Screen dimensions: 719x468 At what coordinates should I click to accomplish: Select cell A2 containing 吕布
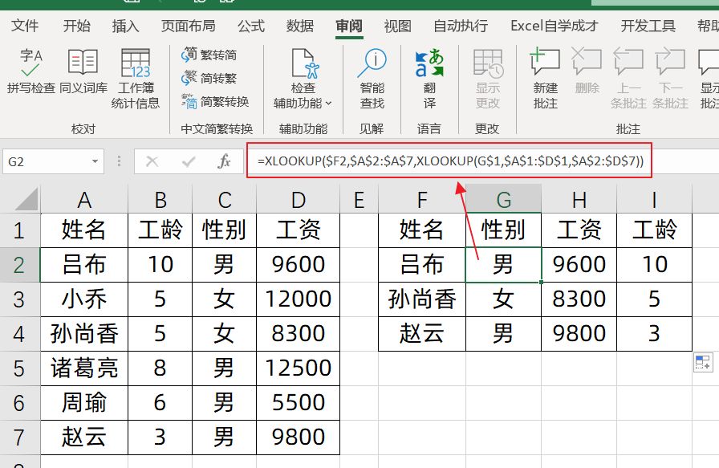click(84, 265)
